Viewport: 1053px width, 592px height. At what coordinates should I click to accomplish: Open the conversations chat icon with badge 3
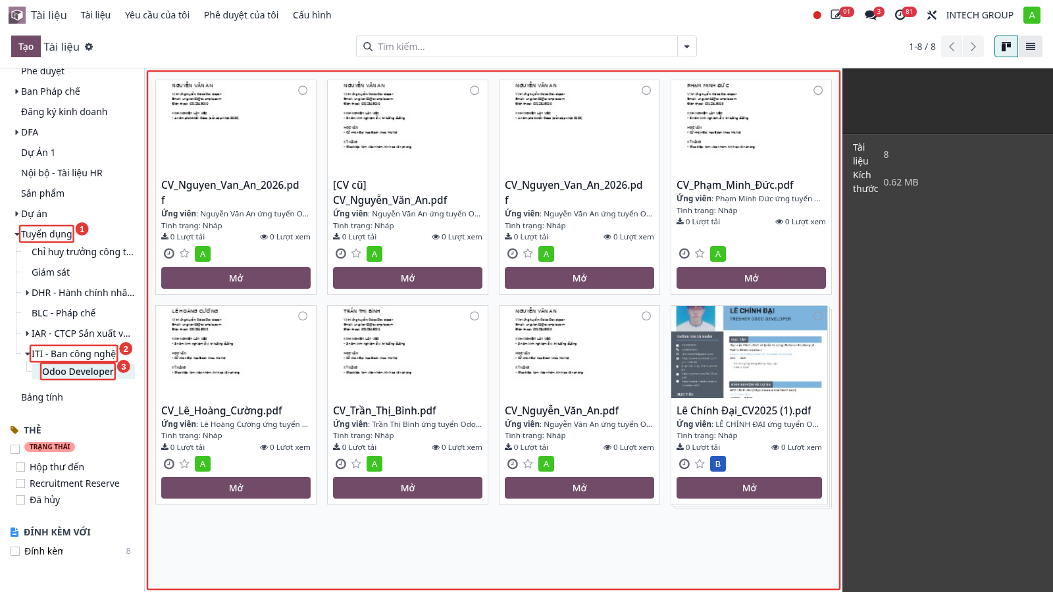(871, 15)
